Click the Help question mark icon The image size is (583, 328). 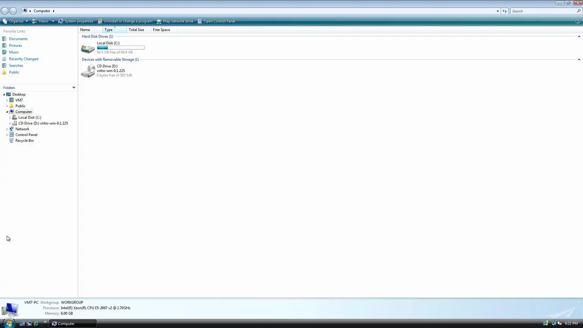coord(578,21)
